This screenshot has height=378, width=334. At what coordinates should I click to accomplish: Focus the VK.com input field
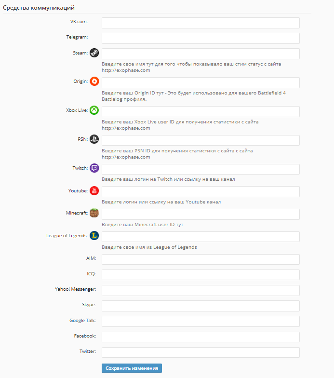point(200,23)
